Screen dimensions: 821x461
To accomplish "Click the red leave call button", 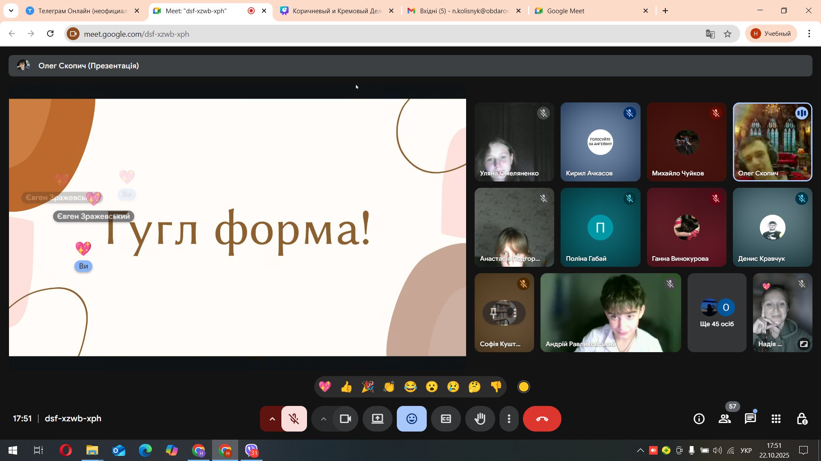I will (542, 419).
